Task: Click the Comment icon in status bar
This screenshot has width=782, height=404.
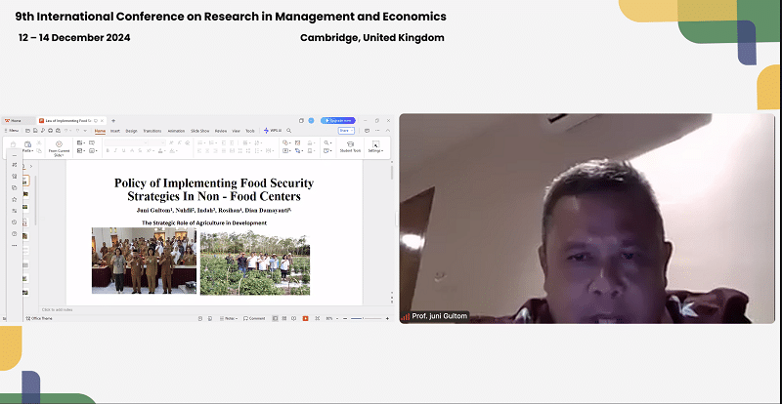Action: 254,318
